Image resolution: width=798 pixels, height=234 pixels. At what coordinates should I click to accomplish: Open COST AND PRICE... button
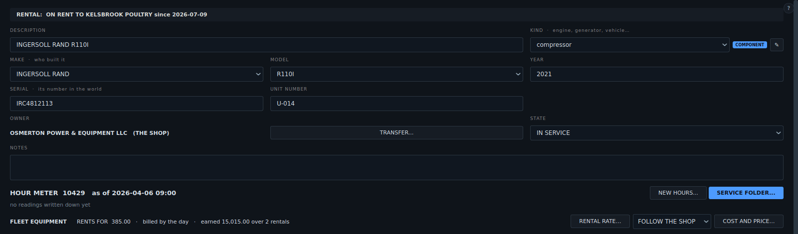pyautogui.click(x=749, y=221)
